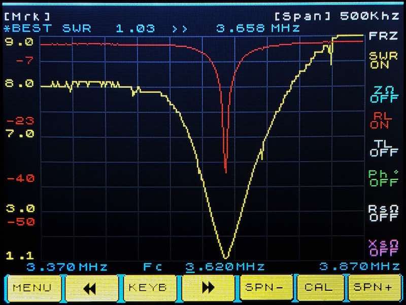Enable the TL OFF trace toggle
The image size is (406, 305).
[380, 148]
